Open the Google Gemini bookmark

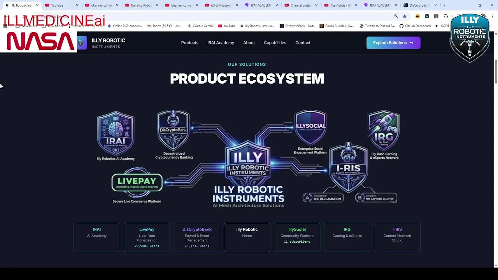[200, 26]
